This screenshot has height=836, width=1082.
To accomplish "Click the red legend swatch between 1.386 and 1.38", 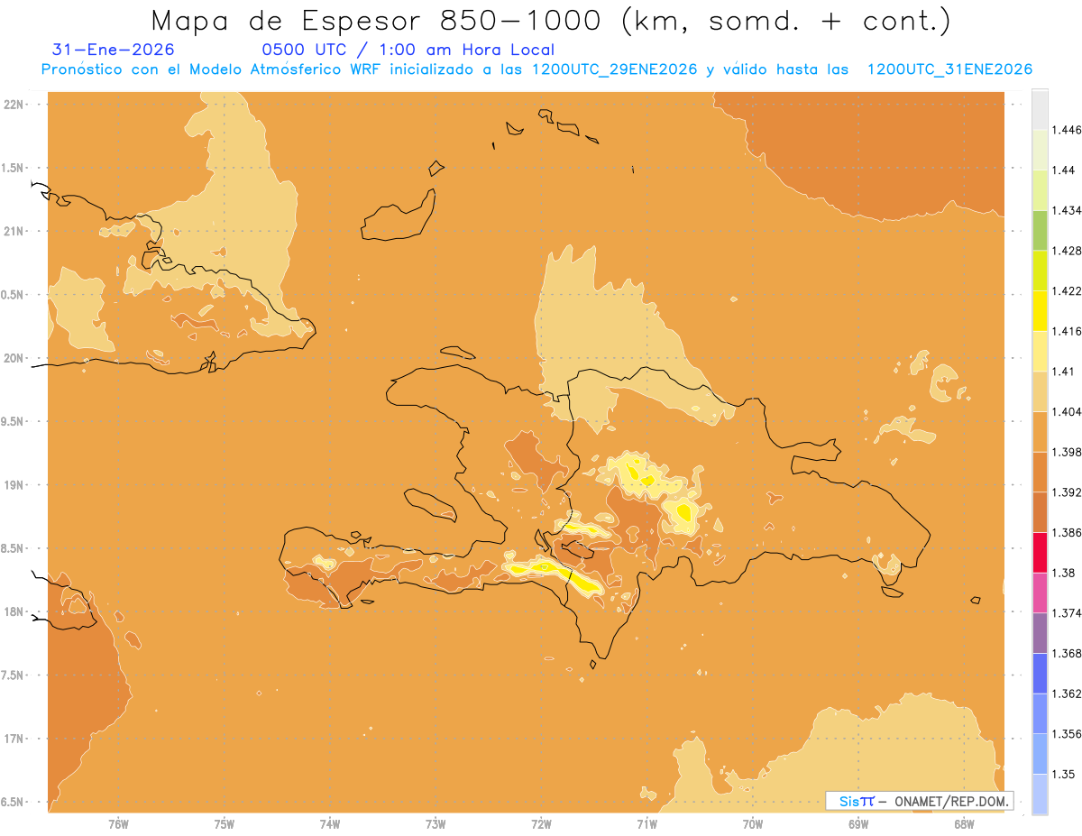I will point(1040,553).
